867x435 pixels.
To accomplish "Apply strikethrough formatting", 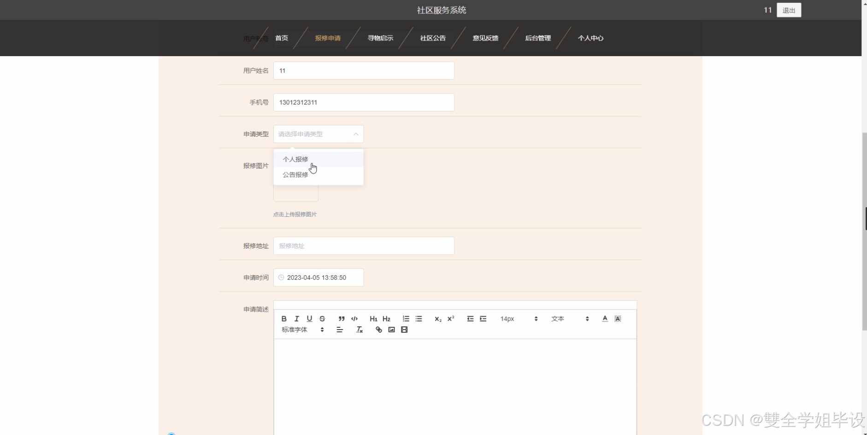I will pyautogui.click(x=322, y=319).
